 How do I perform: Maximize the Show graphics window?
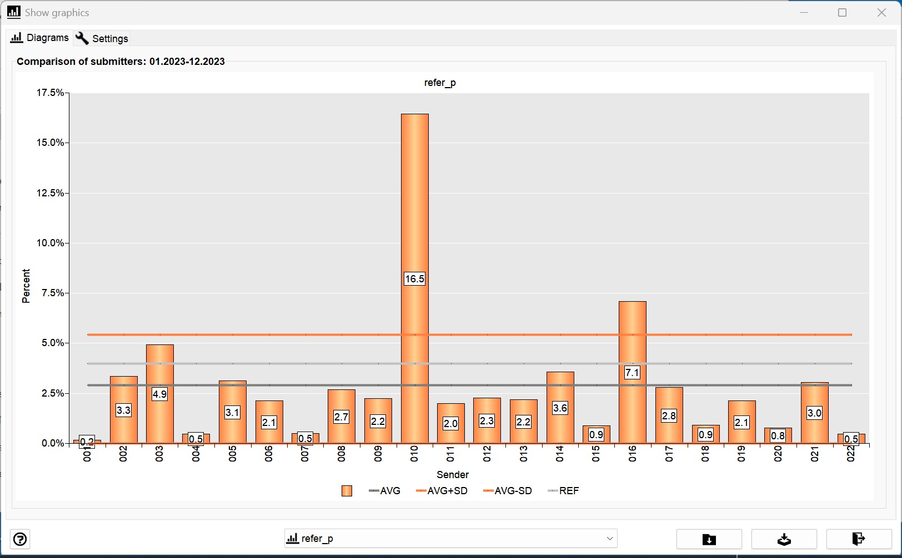point(842,12)
